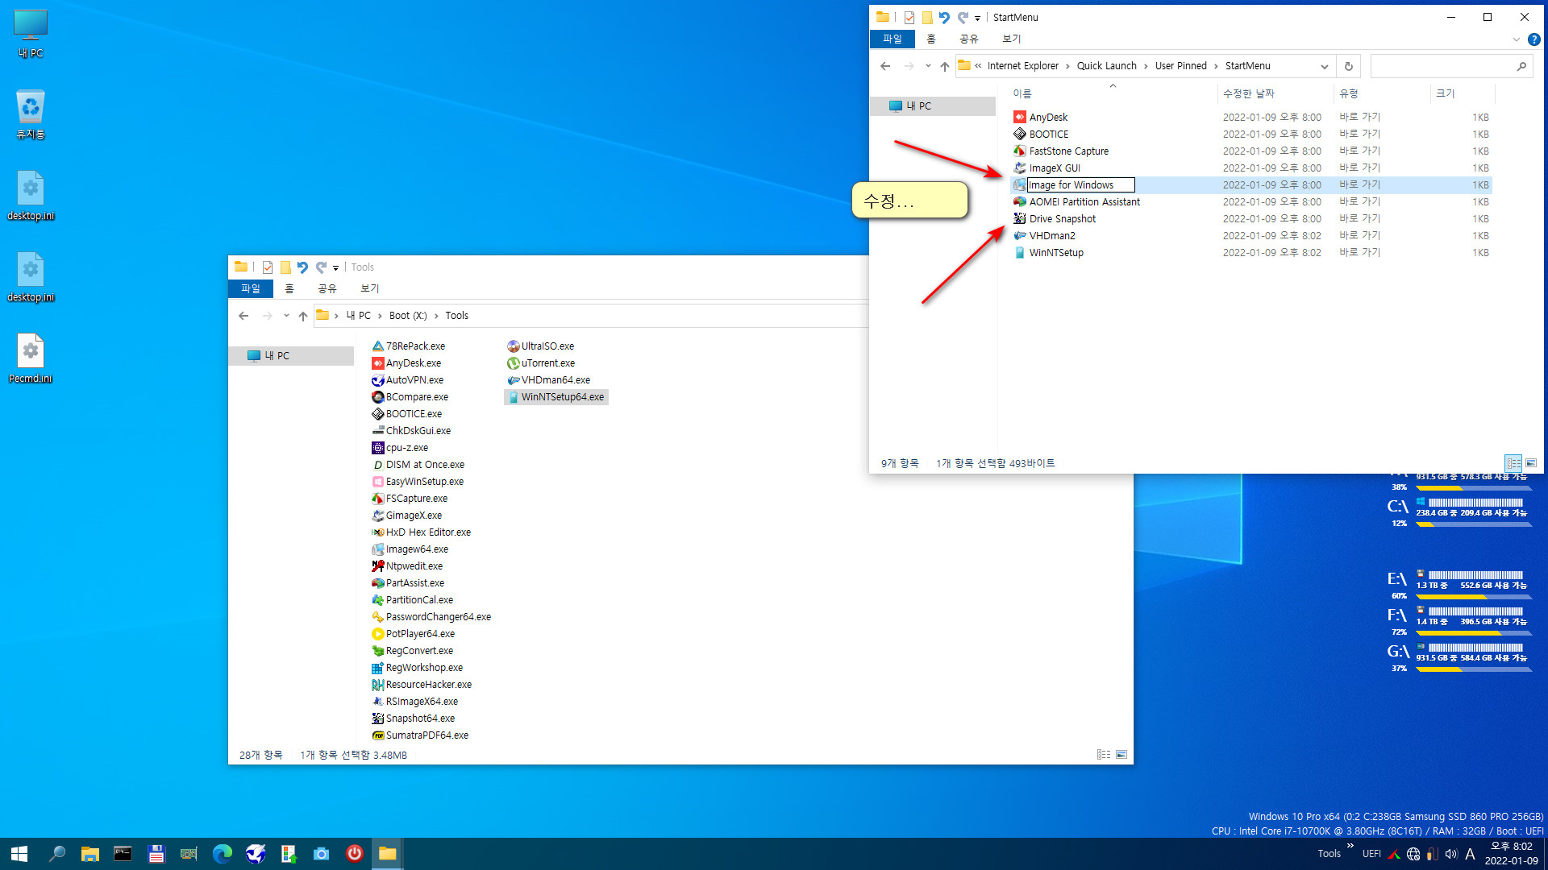Expand breadcrumb chevron after Quick Launch
This screenshot has width=1548, height=870.
tap(1146, 66)
